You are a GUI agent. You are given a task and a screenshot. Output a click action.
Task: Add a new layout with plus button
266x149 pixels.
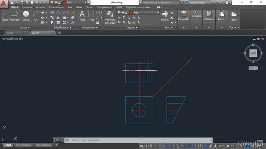(x=57, y=145)
